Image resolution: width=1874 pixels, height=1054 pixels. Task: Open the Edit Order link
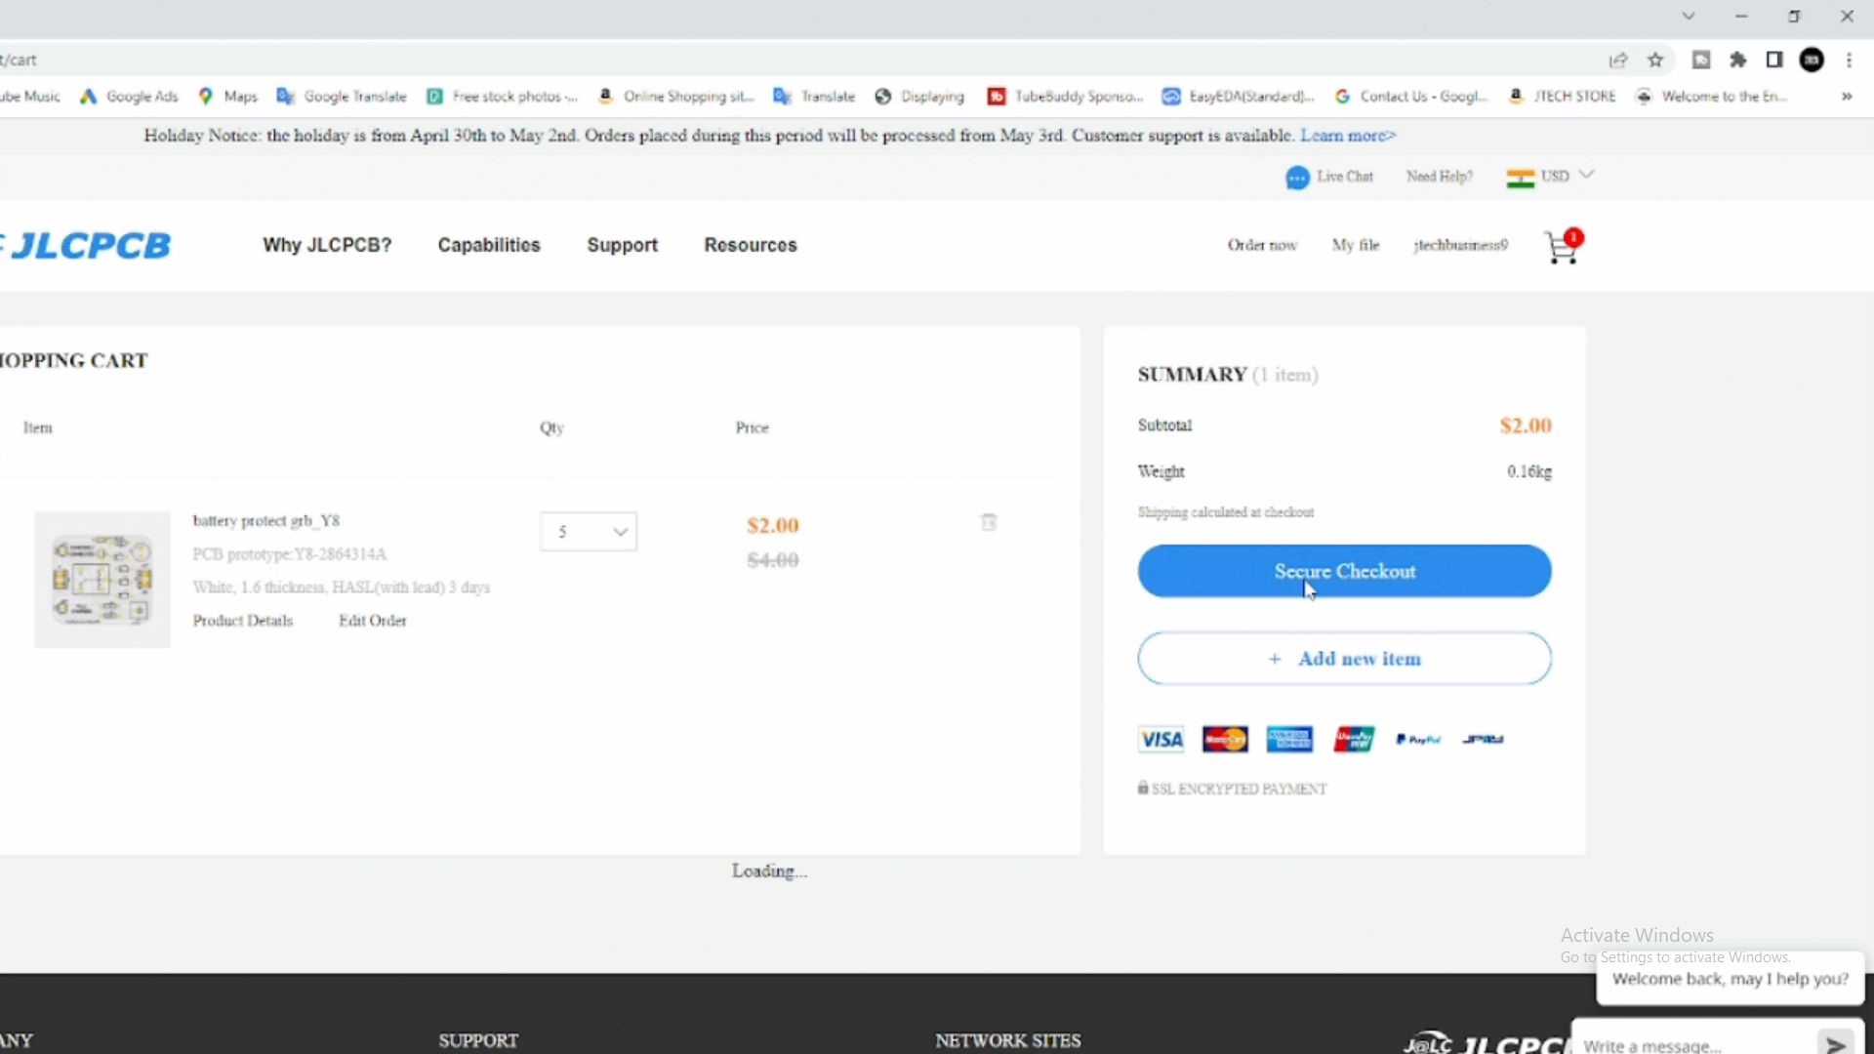373,621
